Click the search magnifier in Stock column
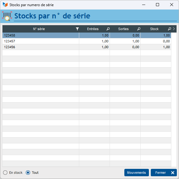Screen dimensions: 179x179 (x=169, y=29)
